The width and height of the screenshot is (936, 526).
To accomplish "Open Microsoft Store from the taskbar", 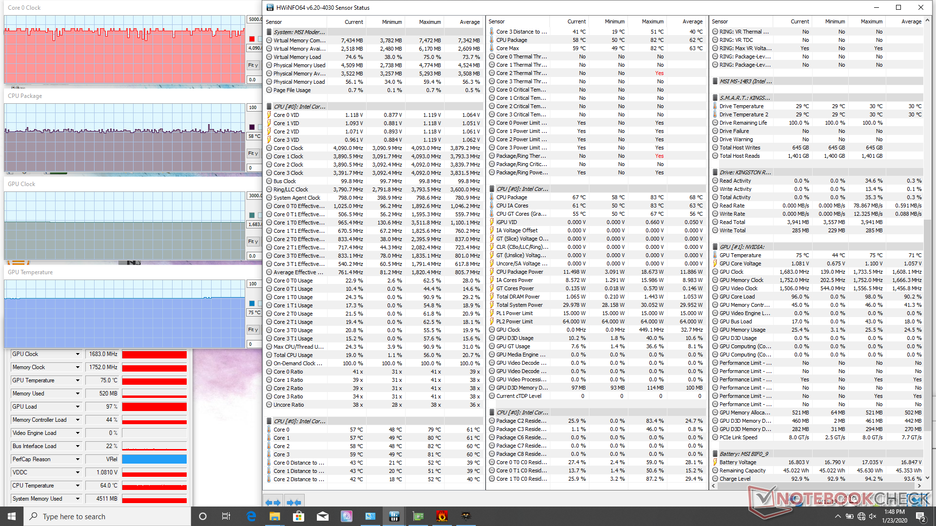I will (x=298, y=516).
